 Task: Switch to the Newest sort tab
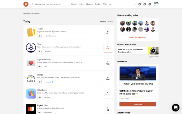(111, 21)
